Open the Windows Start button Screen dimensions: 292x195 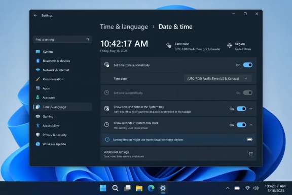pos(103,188)
